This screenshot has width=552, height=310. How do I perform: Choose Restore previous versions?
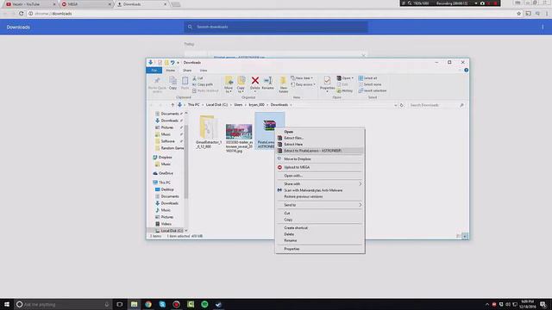[x=320, y=196]
